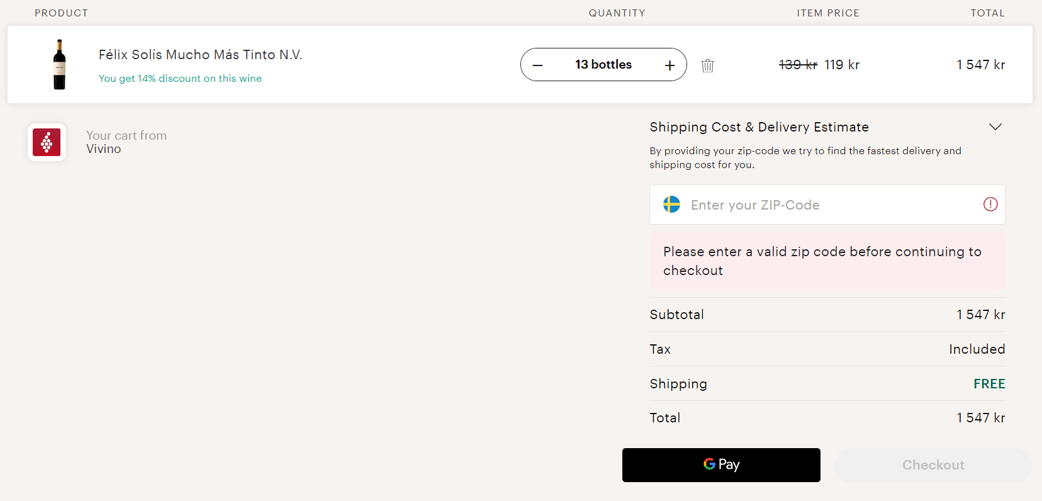Open Félix Solís Mucho Más Tinto product
The image size is (1042, 501).
[200, 55]
